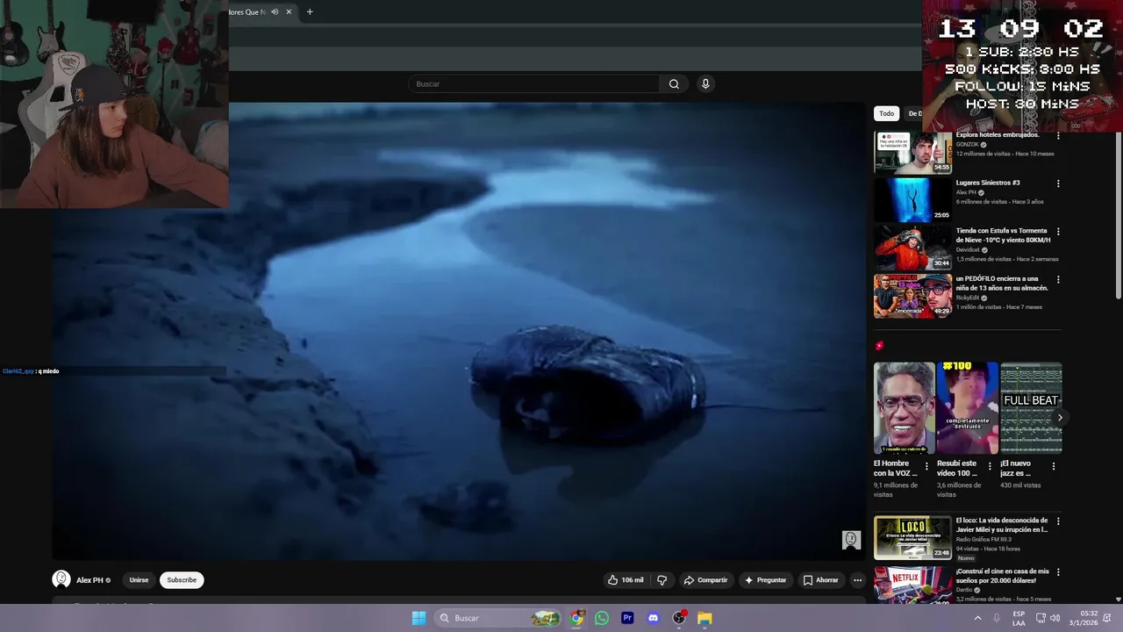The image size is (1123, 632).
Task: Click the YouTube search magnifier button
Action: point(674,84)
